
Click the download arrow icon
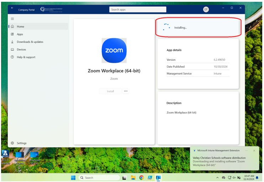[12, 42]
